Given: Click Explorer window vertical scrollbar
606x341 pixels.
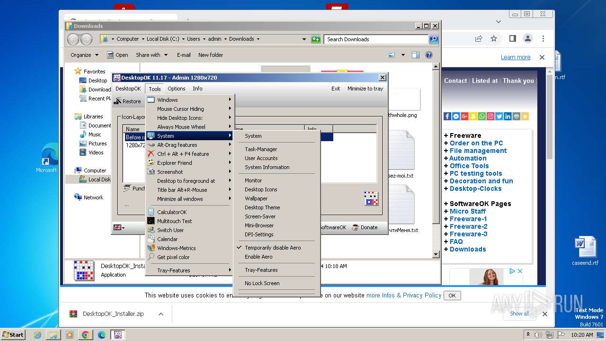Looking at the screenshot, I should point(436,161).
